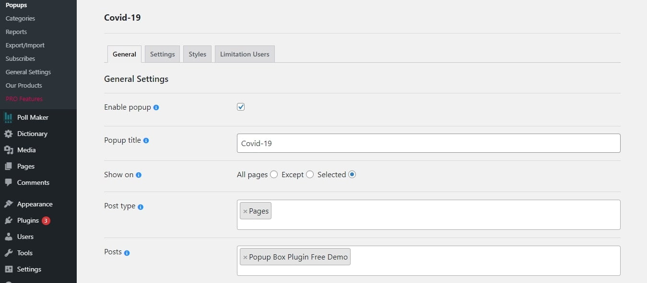Viewport: 647px width, 283px height.
Task: Open General Settings in sidebar submenu
Action: (28, 72)
